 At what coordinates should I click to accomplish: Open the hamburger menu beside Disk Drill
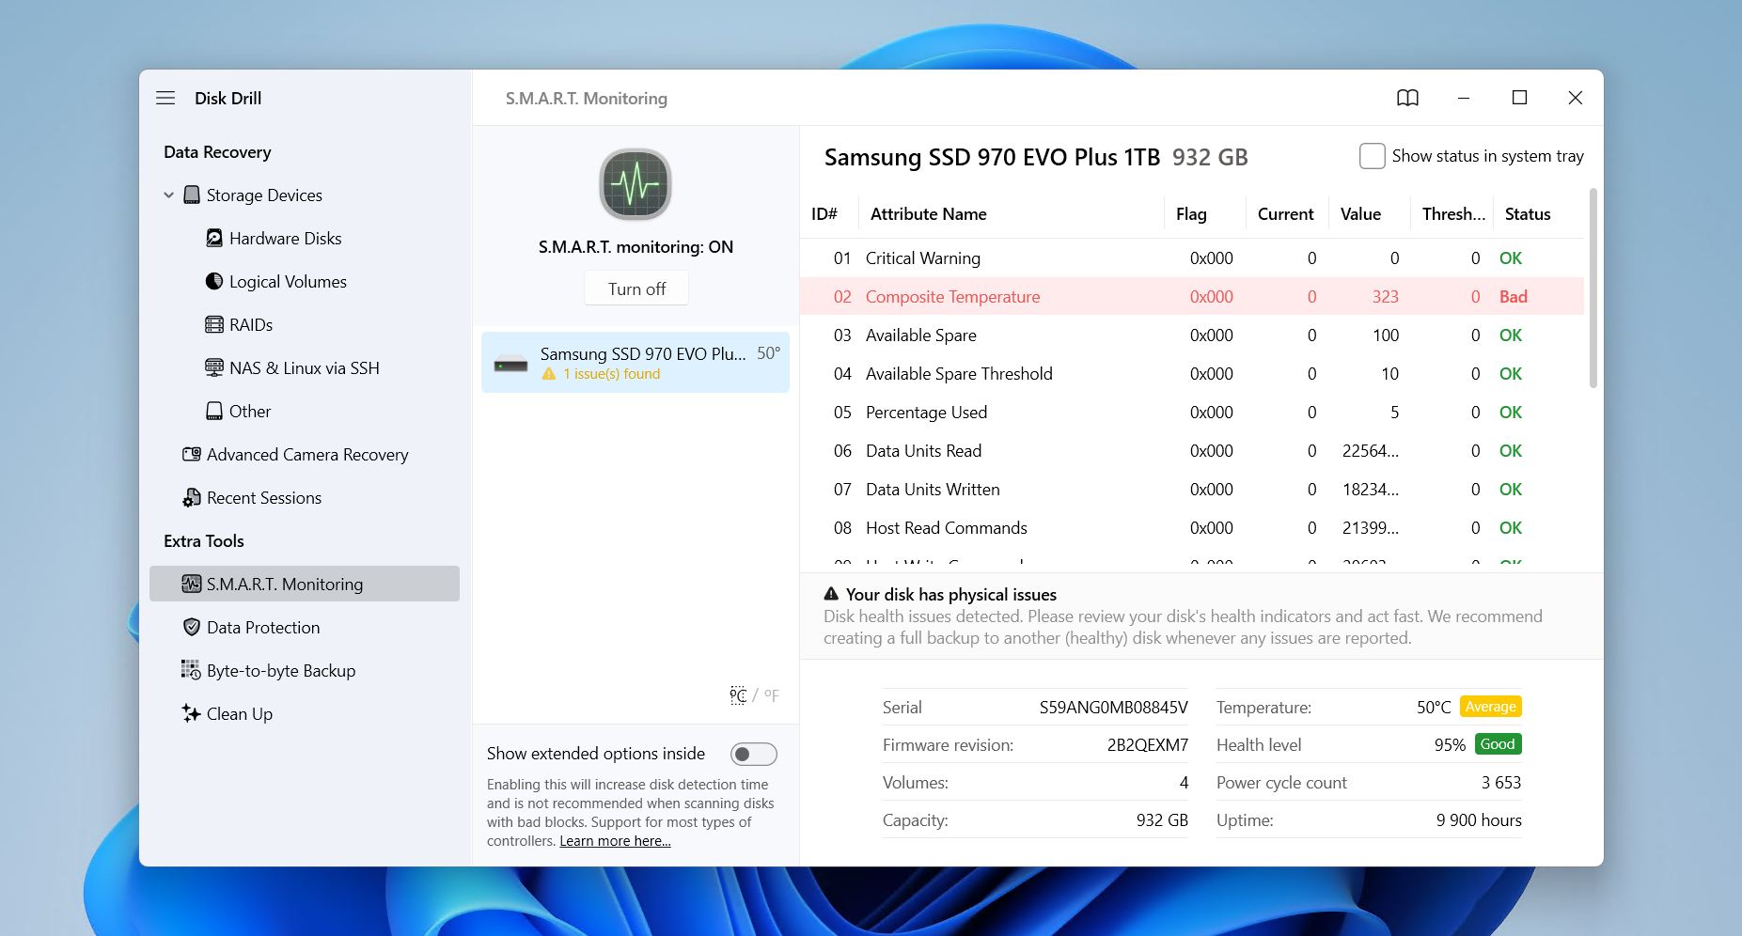[165, 98]
